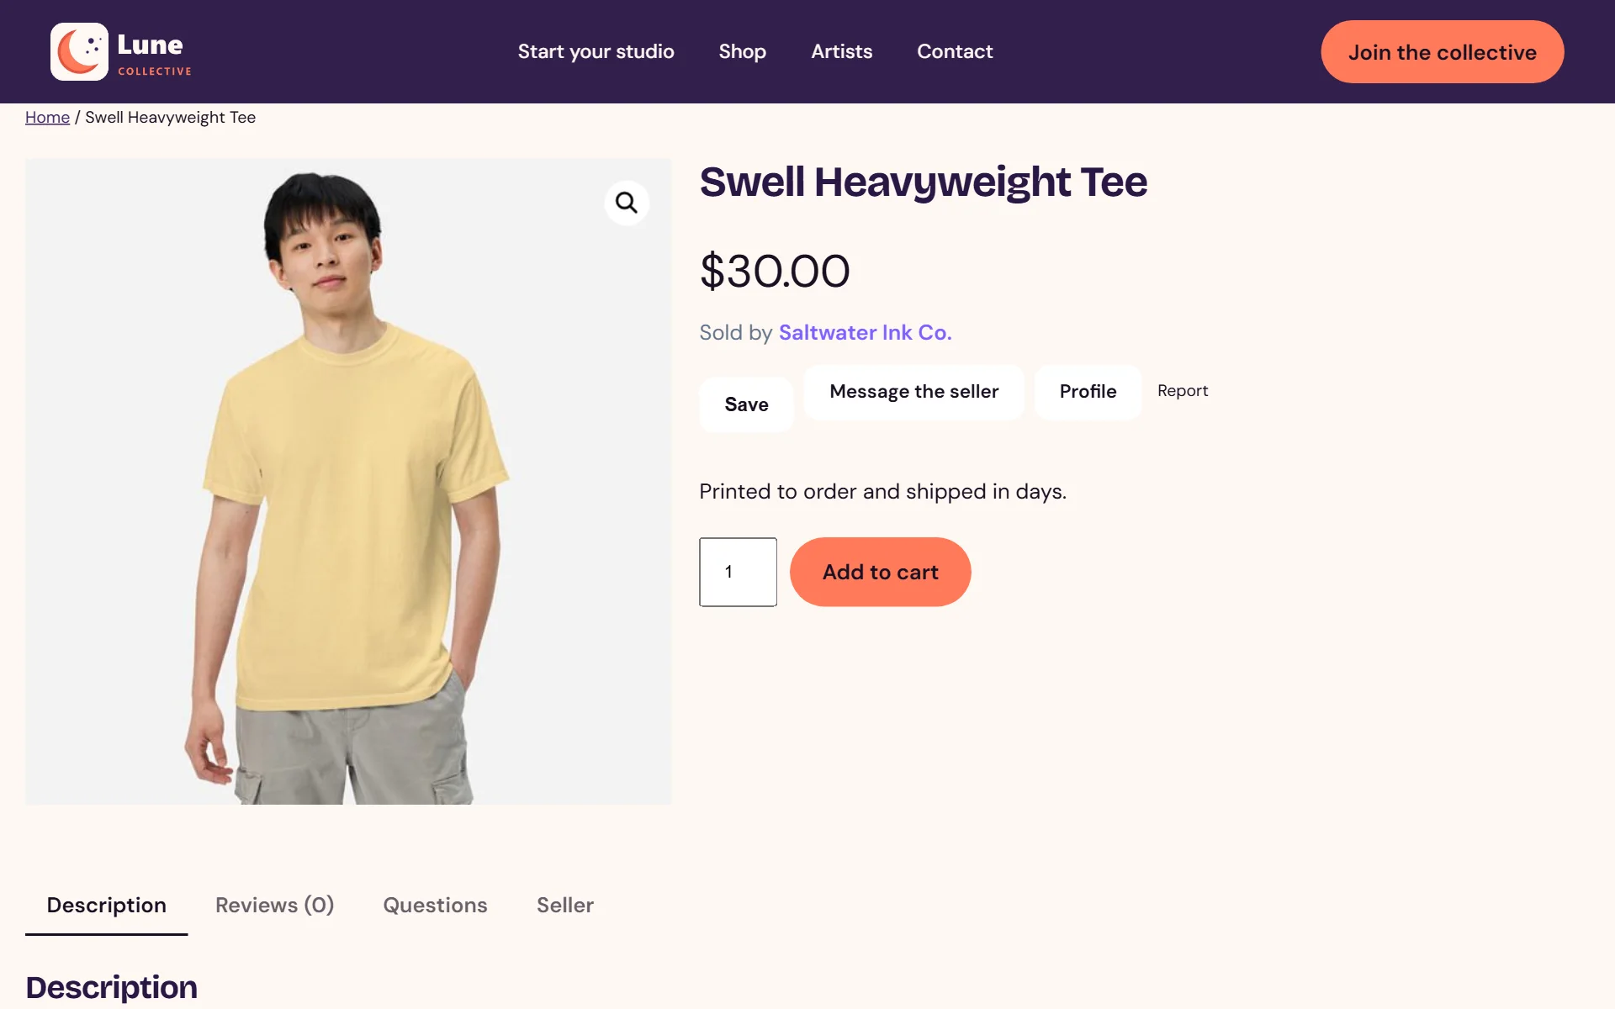Go to the Shop page

(x=742, y=51)
